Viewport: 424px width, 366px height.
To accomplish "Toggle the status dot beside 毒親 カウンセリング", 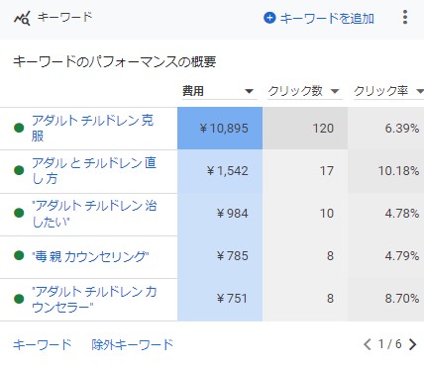I will pos(19,255).
